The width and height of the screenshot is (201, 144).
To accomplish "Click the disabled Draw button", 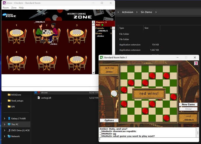I will pyautogui.click(x=188, y=109).
